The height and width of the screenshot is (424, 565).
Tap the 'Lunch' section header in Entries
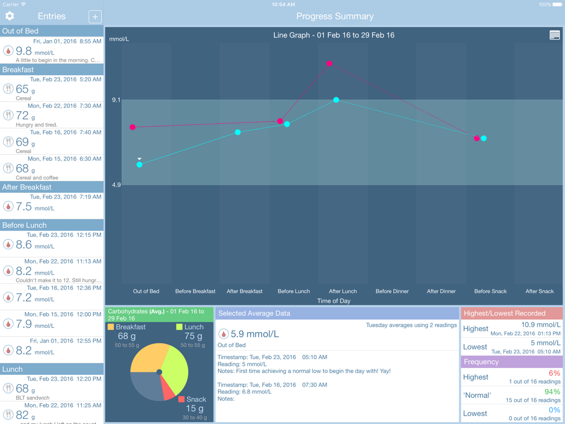click(52, 369)
